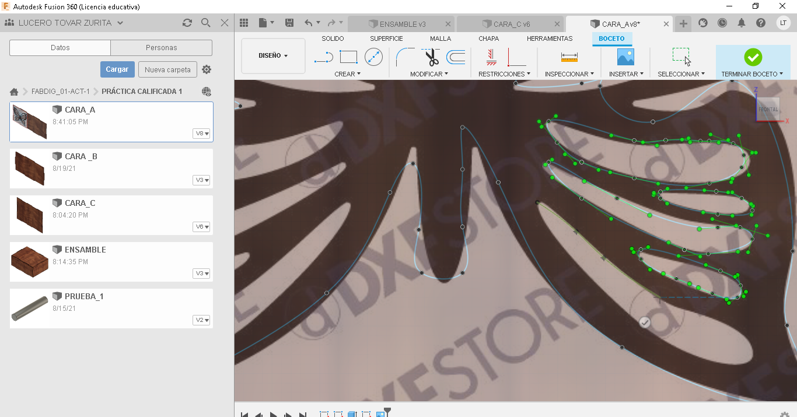The image size is (797, 417).
Task: Open data panel settings gear
Action: click(207, 69)
